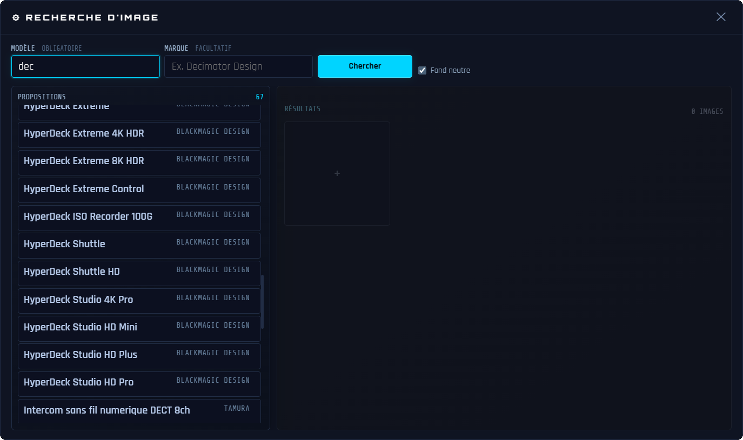
Task: Select HyperDeck Extreme 8K HDR suggestion
Action: 139,163
